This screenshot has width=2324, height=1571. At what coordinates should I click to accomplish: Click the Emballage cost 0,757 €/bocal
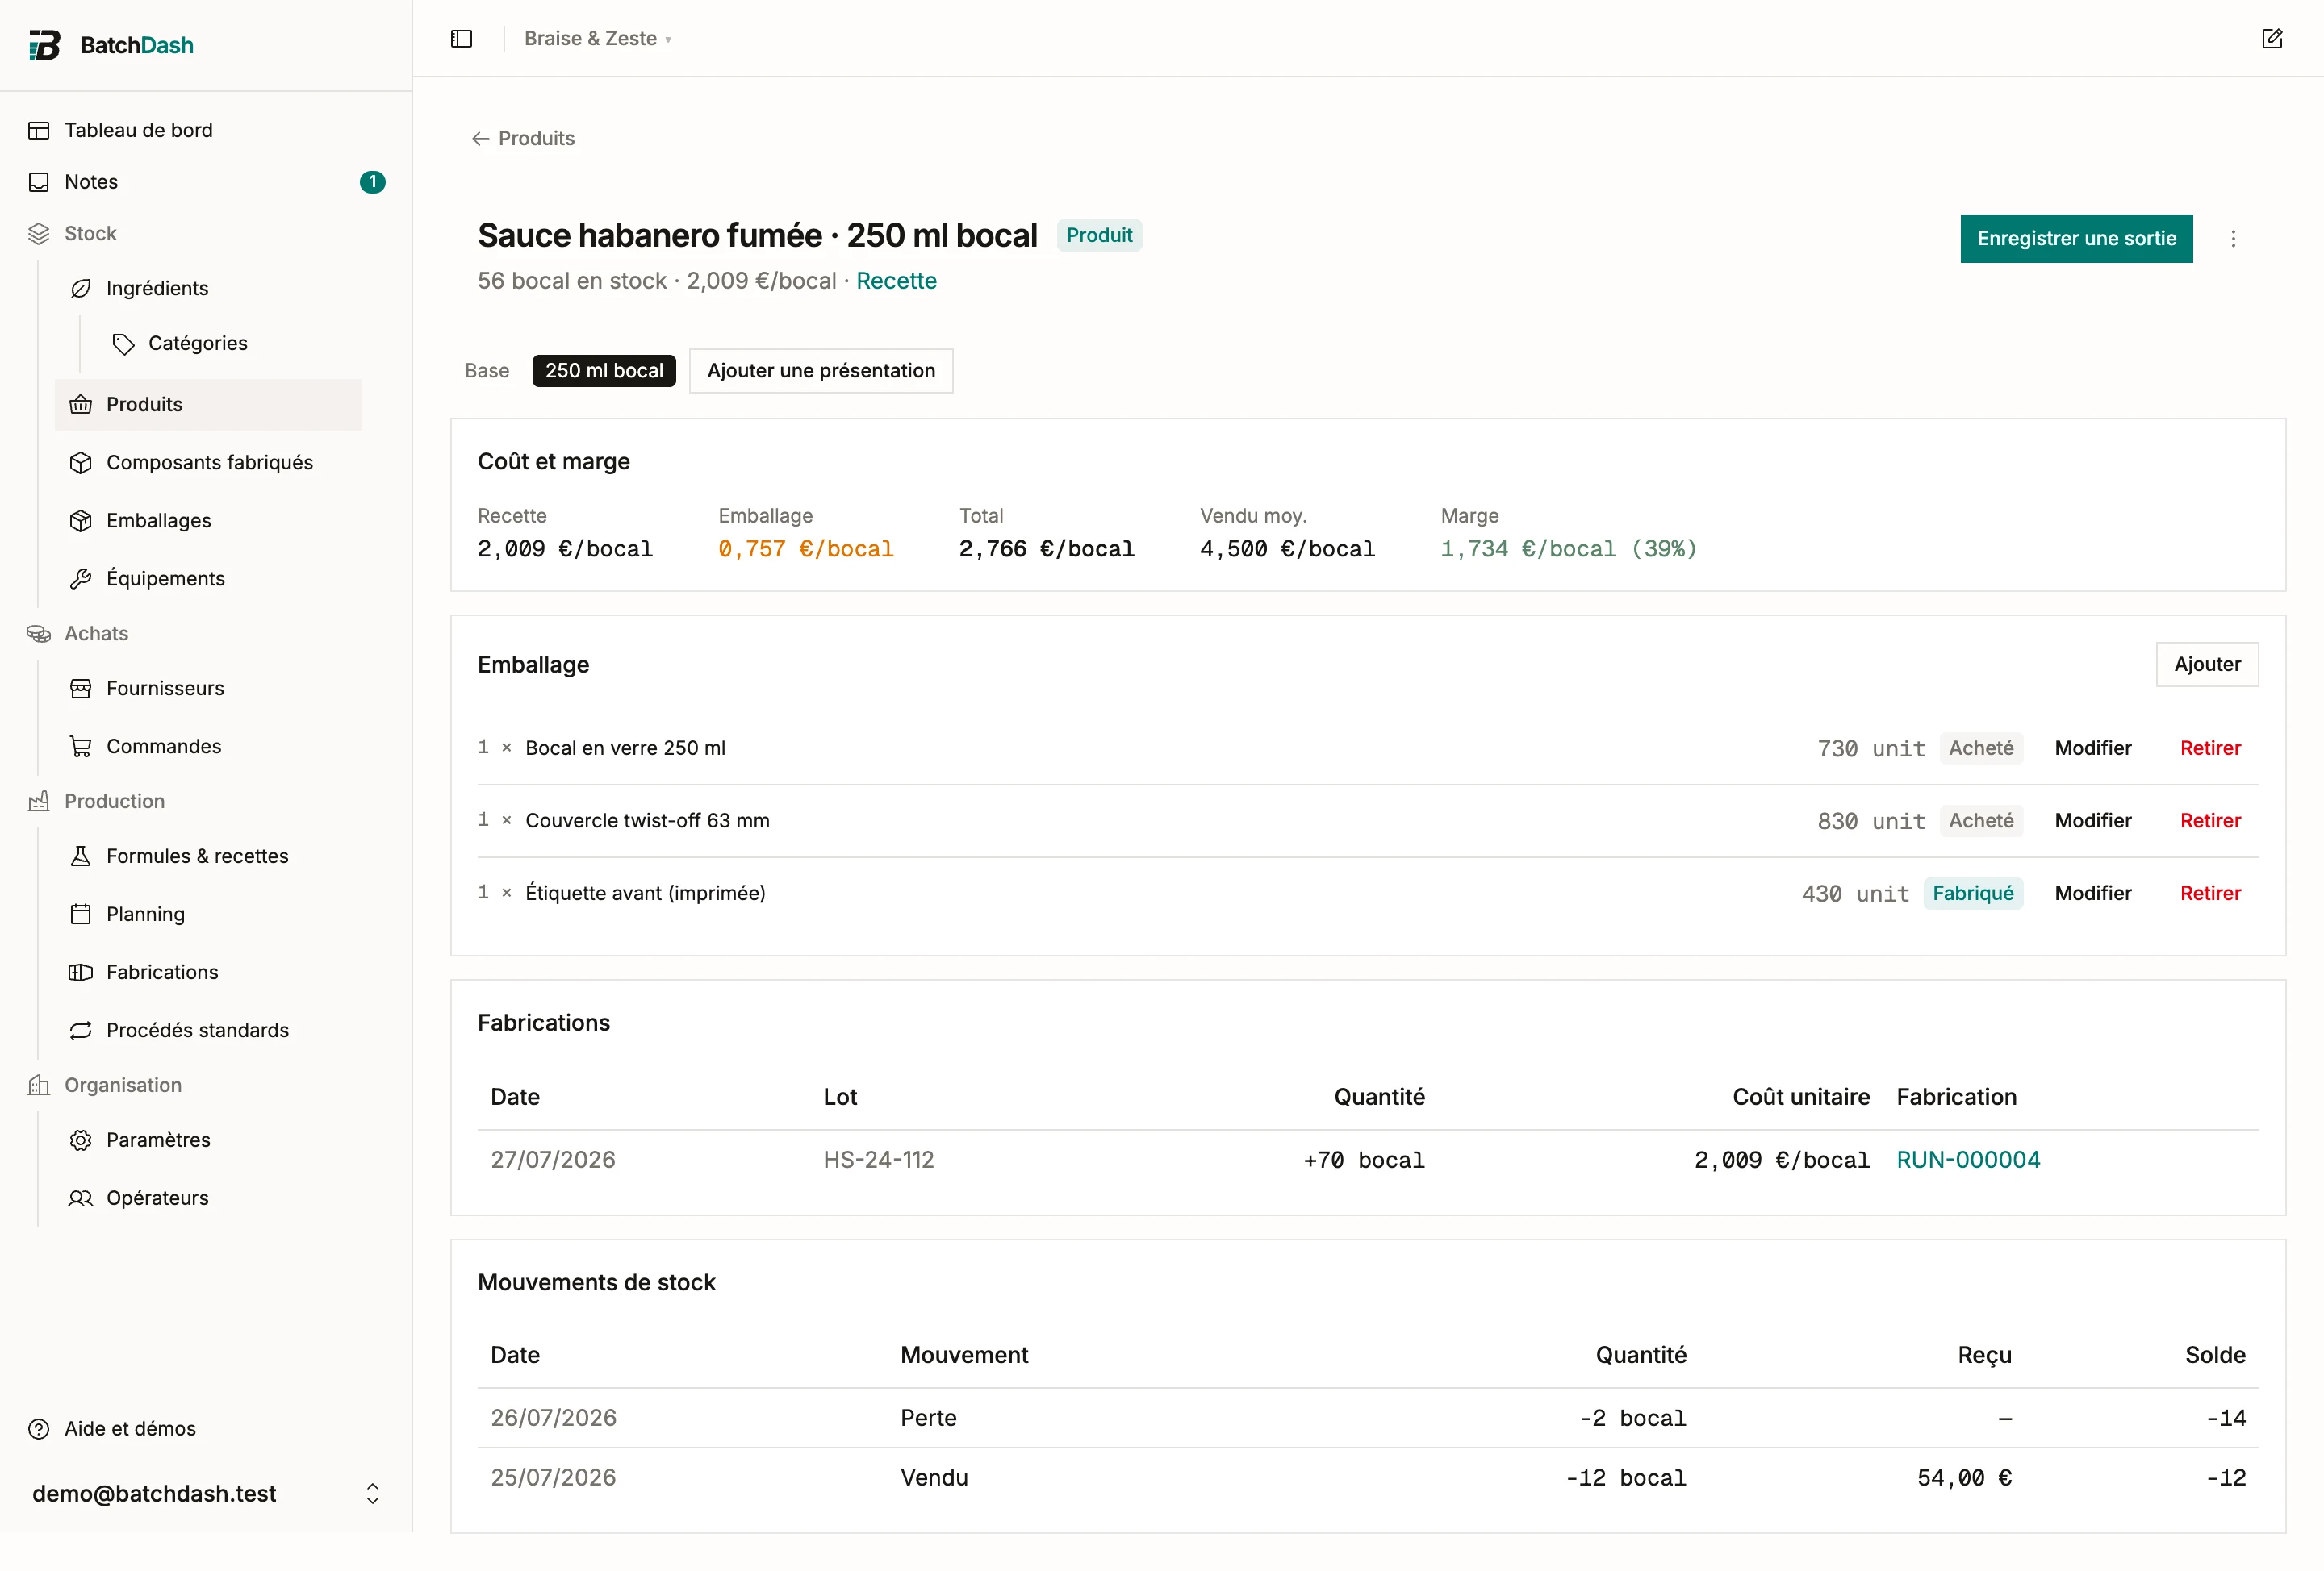click(805, 550)
